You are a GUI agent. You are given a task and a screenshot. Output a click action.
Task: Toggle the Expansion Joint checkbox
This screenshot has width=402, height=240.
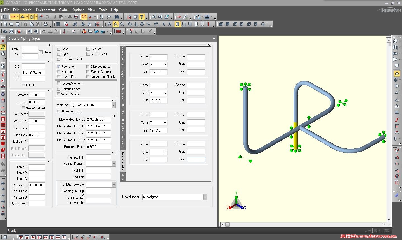click(59, 59)
